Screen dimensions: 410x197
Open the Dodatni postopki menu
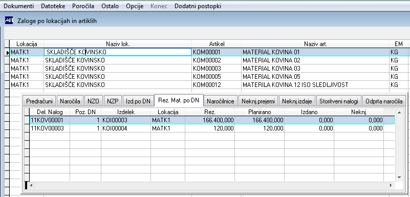tap(198, 6)
